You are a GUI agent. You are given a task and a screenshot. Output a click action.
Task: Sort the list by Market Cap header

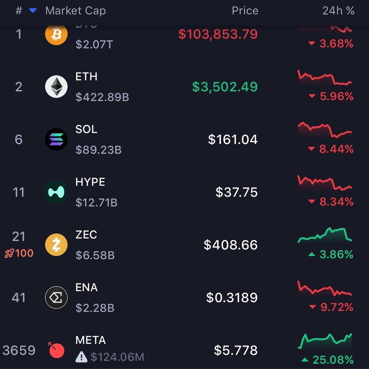tap(75, 11)
